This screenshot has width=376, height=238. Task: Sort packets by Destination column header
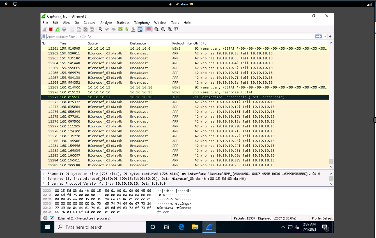(x=150, y=43)
